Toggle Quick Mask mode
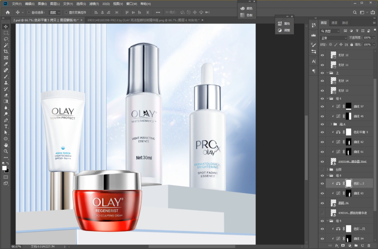378x249 pixels. click(x=6, y=177)
